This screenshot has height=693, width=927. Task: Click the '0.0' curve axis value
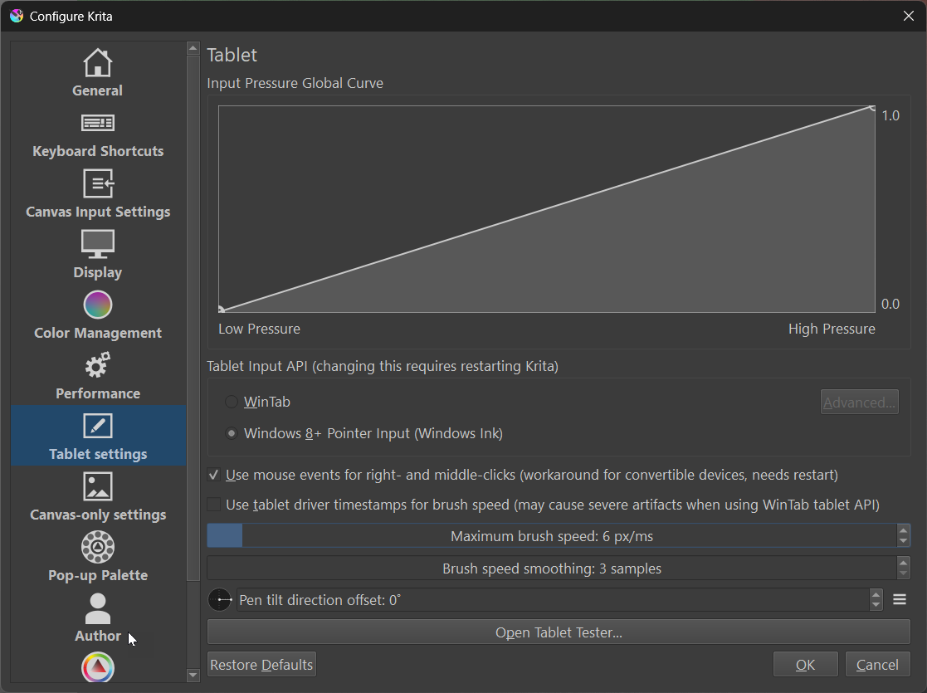[x=890, y=304]
